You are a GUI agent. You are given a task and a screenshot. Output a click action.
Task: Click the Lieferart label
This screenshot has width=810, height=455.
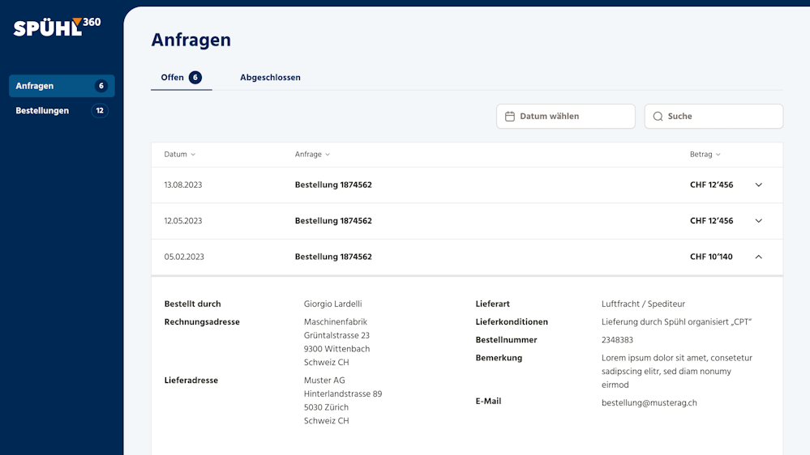coord(492,304)
